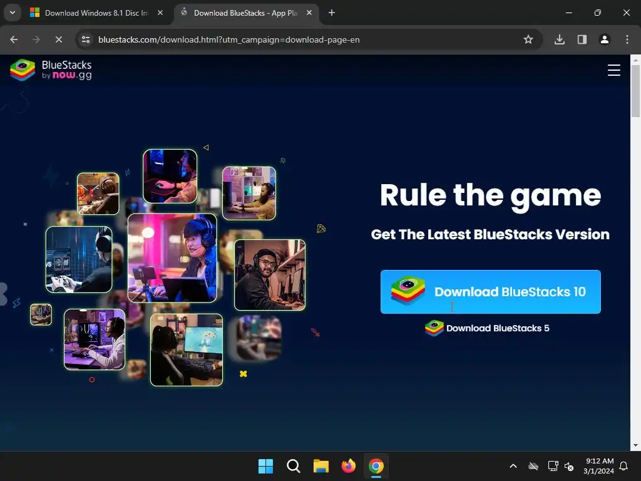Switch to Download Windows 8.1 Disc Image tab
The image size is (641, 481).
point(96,13)
